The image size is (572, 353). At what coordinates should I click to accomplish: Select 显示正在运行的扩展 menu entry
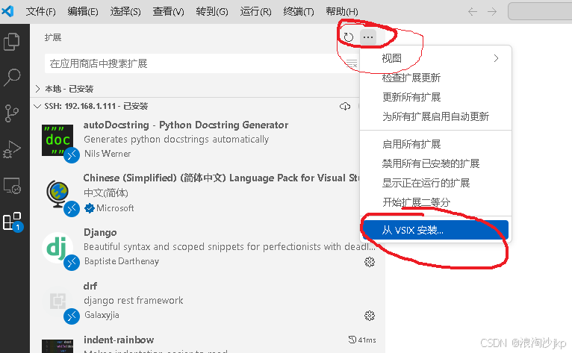click(x=435, y=183)
